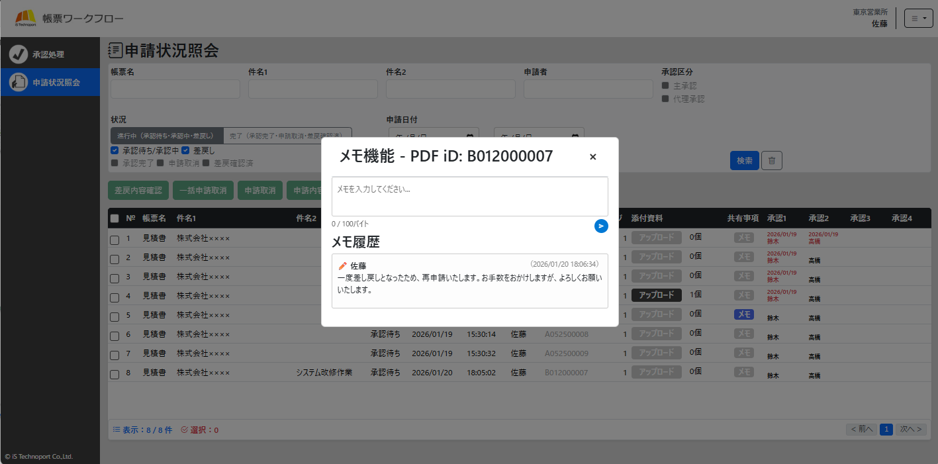Open the hamburger menu dropdown at top right
The image size is (938, 464).
coord(918,19)
